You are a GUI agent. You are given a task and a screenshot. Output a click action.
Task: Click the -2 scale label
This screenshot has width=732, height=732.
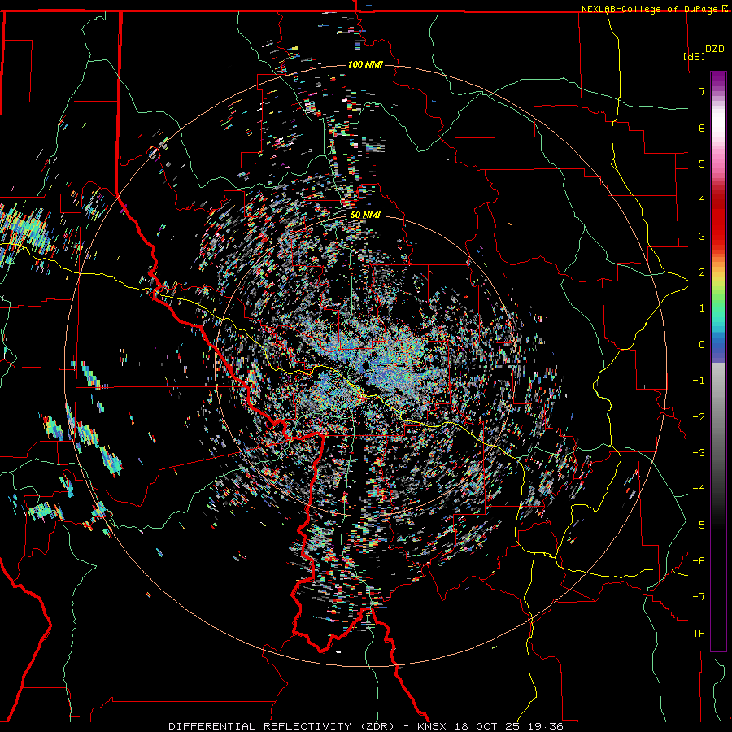tap(699, 417)
